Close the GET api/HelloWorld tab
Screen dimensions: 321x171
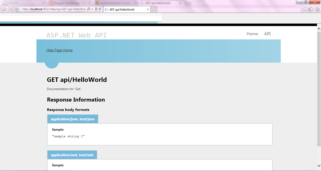pyautogui.click(x=148, y=9)
